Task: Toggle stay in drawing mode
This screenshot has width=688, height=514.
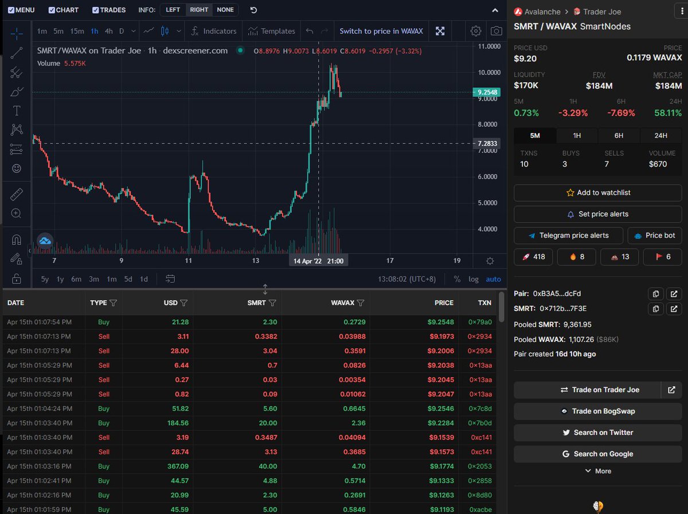Action: pyautogui.click(x=17, y=259)
